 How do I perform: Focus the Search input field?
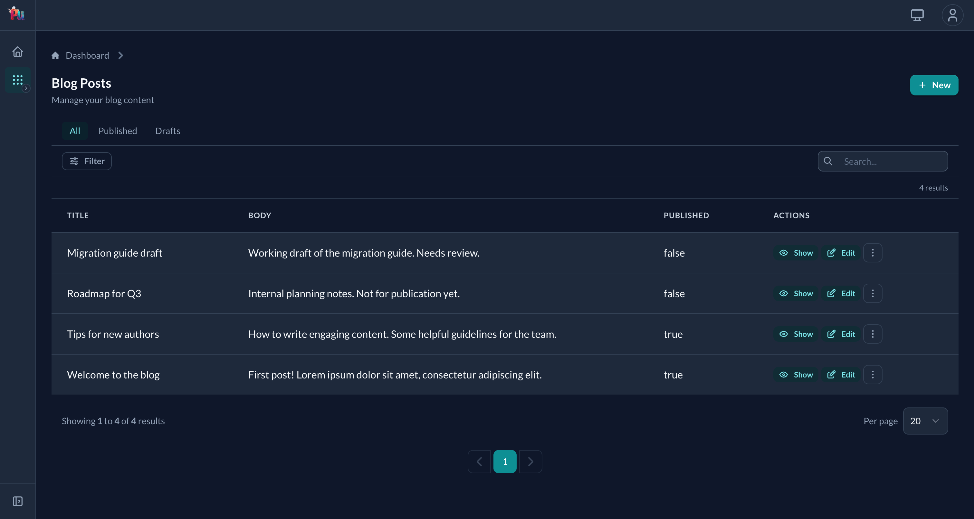(x=883, y=161)
